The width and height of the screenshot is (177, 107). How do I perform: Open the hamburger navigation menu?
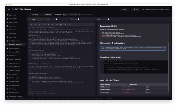click(x=9, y=9)
